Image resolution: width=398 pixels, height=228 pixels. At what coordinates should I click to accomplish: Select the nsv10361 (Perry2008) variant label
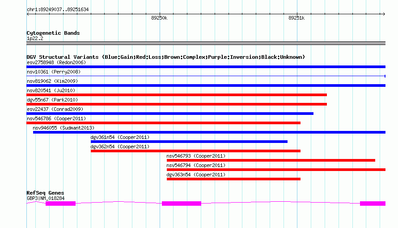pos(54,72)
